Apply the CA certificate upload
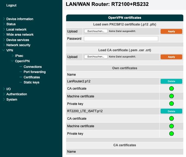Screen dimensions: 186x157 (x=171, y=57)
